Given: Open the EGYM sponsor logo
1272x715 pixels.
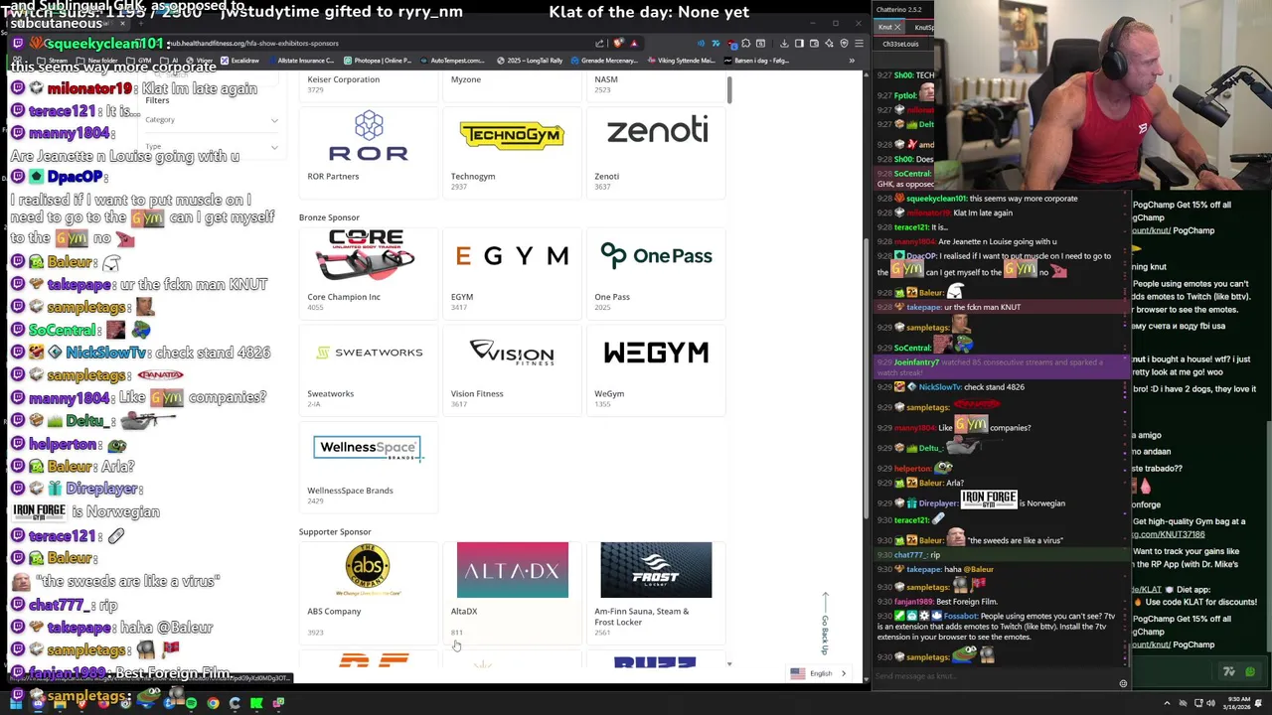Looking at the screenshot, I should (512, 256).
